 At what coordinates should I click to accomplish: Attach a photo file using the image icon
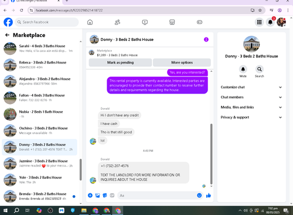point(97,195)
